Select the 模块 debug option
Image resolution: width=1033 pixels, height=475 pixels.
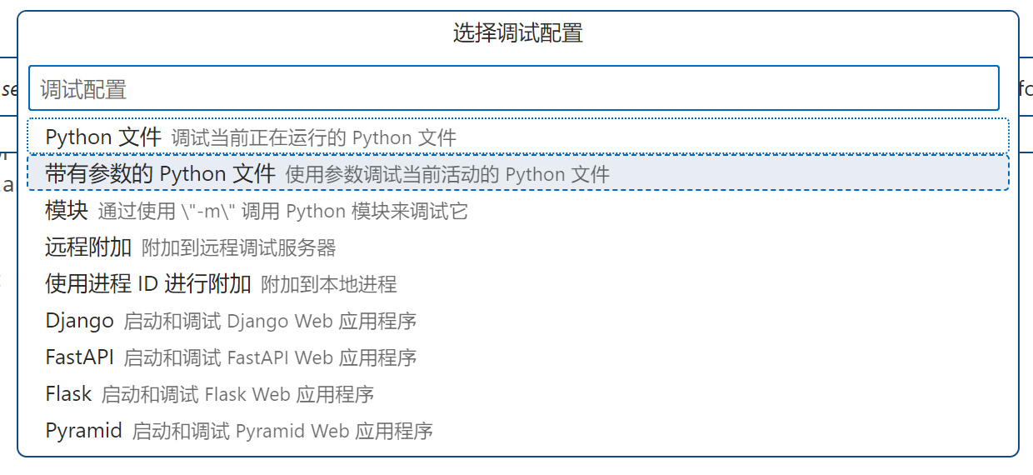point(67,211)
